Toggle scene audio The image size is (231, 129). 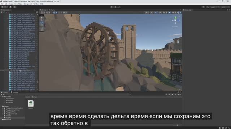(x=160, y=13)
